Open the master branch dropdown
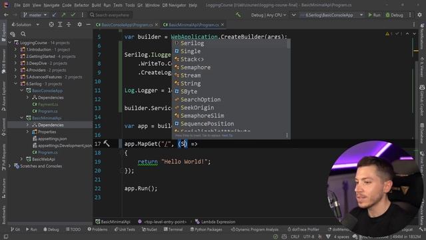 (x=35, y=15)
